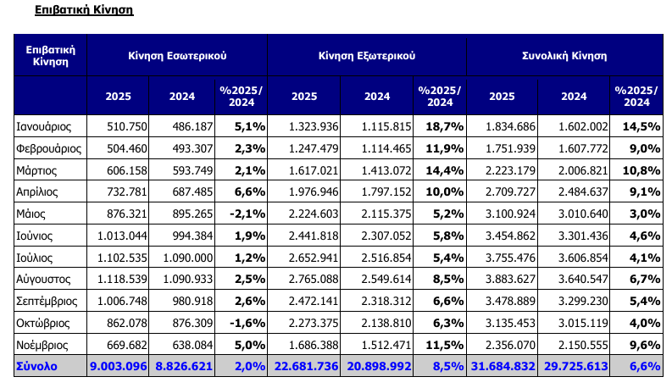Select the cell containing 9.003.096
This screenshot has width=672, height=388.
pos(118,367)
